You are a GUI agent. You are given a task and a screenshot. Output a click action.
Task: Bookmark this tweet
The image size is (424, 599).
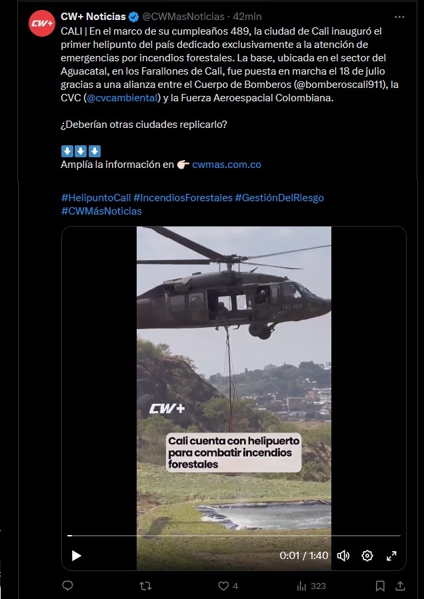[x=380, y=586]
